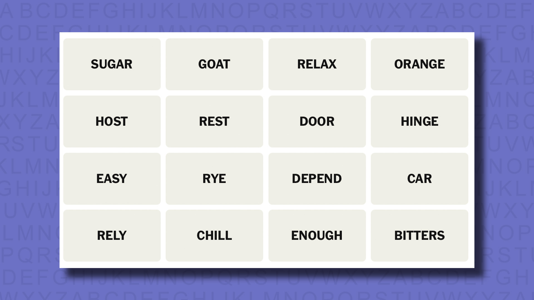Screen dimensions: 534x300
Task: Click the EASY word tile
Action: click(112, 179)
